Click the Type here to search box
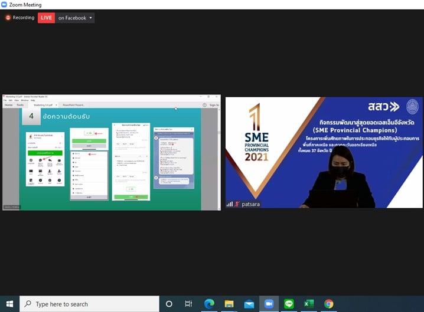Image resolution: width=424 pixels, height=312 pixels. coord(89,304)
